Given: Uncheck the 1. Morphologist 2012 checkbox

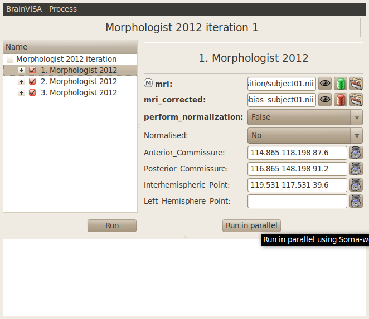Looking at the screenshot, I should 32,71.
